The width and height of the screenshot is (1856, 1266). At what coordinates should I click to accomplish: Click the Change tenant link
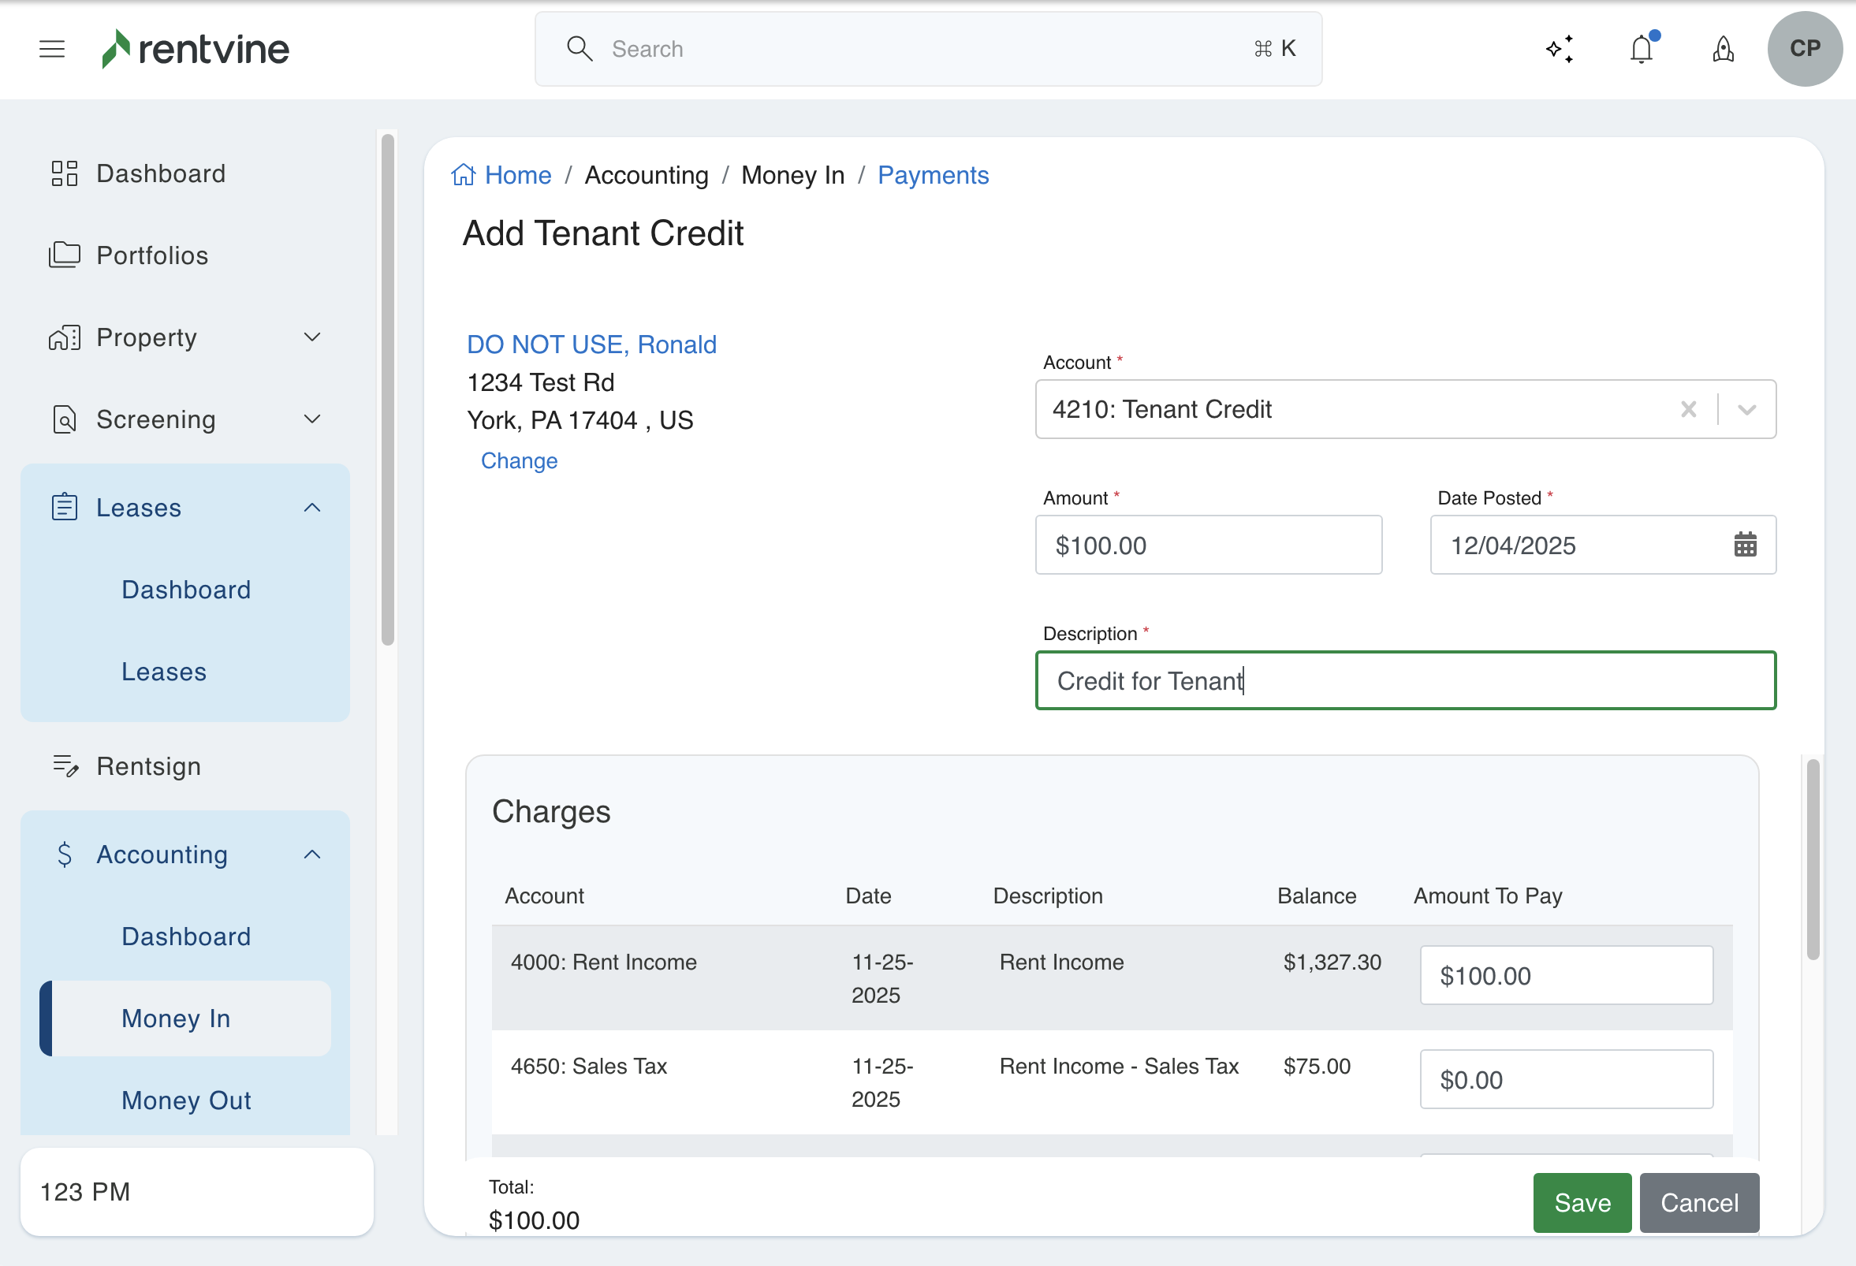(x=519, y=460)
